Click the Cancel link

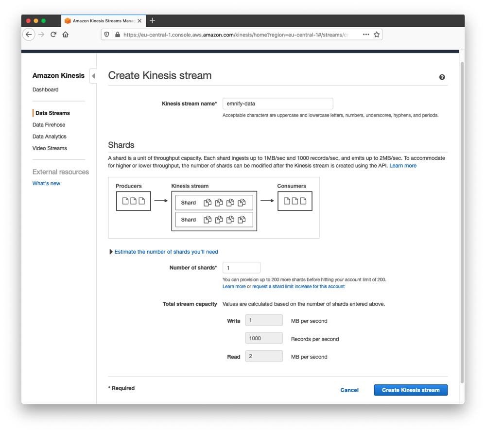coord(349,390)
